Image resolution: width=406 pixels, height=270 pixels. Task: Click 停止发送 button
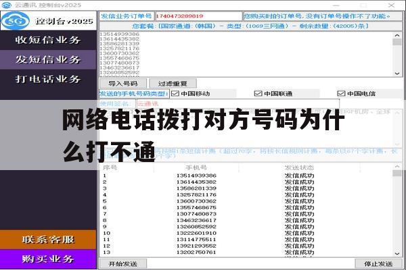(x=378, y=264)
